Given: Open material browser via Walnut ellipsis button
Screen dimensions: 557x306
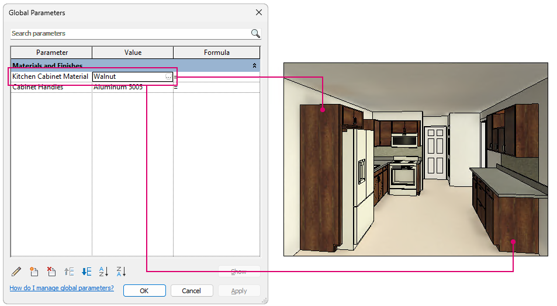Looking at the screenshot, I should [x=168, y=76].
